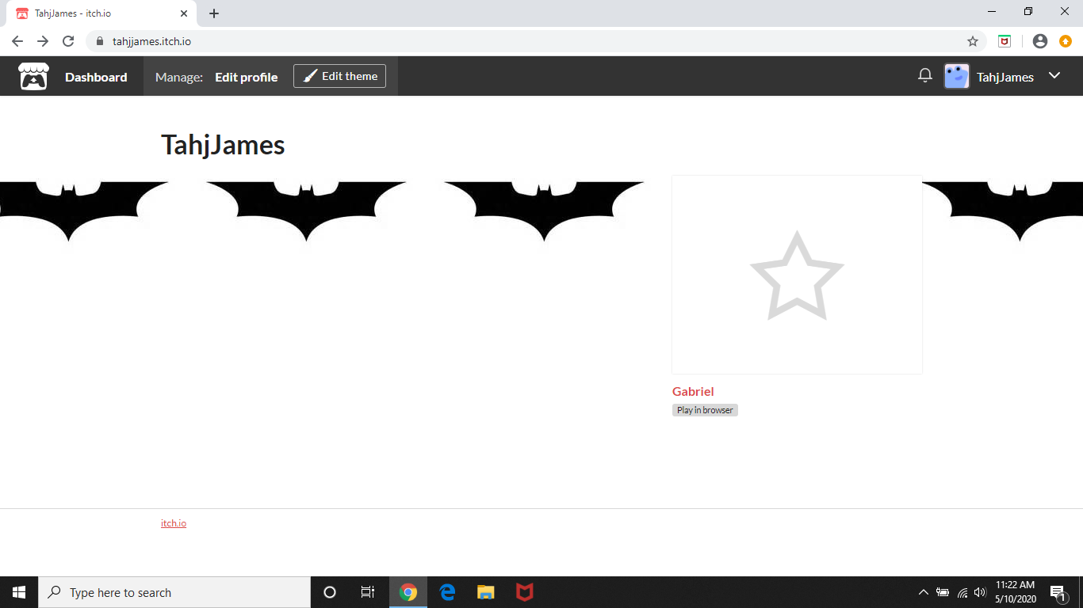View site info via the lock icon
This screenshot has width=1083, height=608.
[x=100, y=41]
